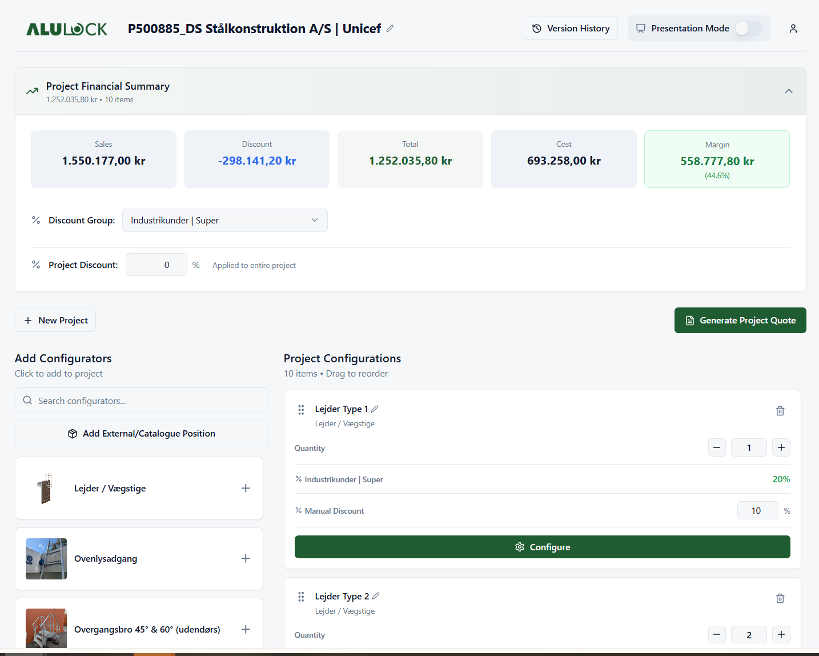Add Lejder / Vægstige with its plus icon
This screenshot has height=656, width=819.
[246, 488]
